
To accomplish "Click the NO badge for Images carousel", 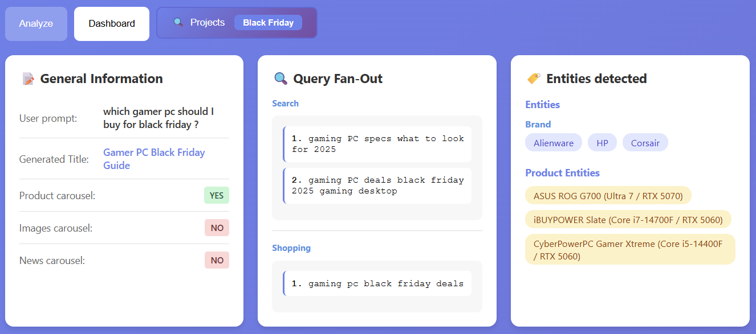I will click(217, 228).
